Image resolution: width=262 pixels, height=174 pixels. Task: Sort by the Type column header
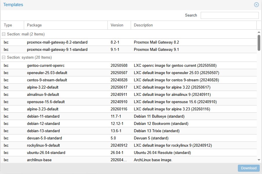click(x=12, y=25)
